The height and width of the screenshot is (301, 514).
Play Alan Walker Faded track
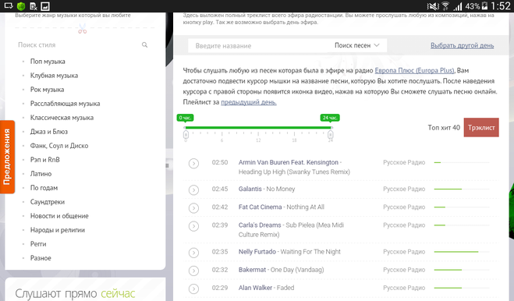(193, 289)
